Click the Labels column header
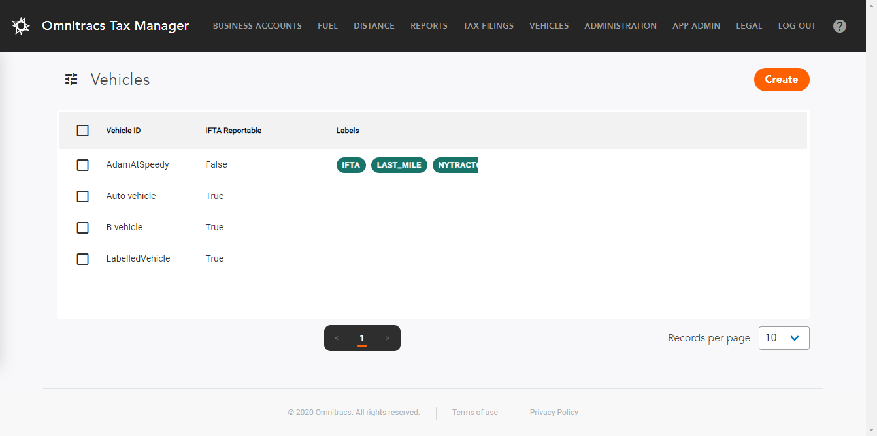 [348, 131]
